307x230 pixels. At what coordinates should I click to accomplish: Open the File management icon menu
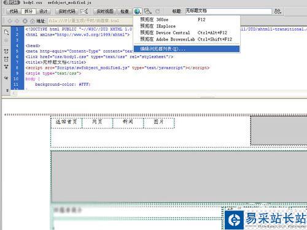(278, 11)
